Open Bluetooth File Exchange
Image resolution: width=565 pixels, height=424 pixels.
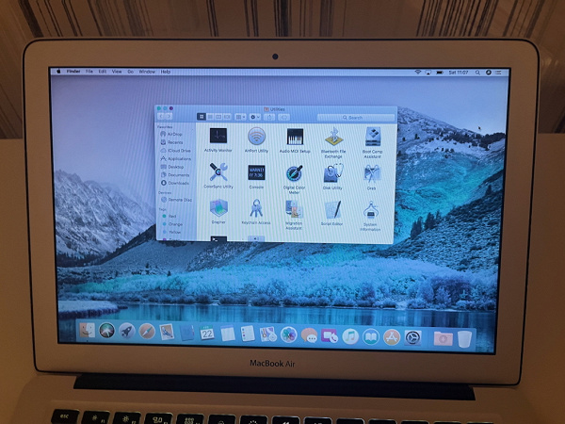(x=334, y=137)
